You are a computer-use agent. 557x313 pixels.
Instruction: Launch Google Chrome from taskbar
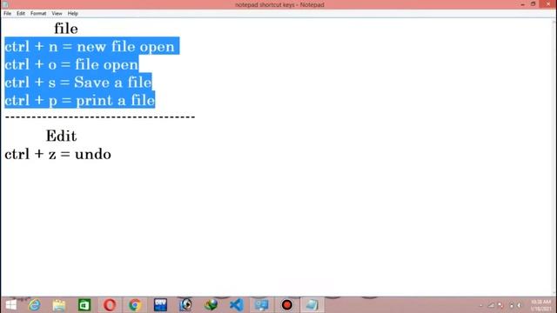135,305
